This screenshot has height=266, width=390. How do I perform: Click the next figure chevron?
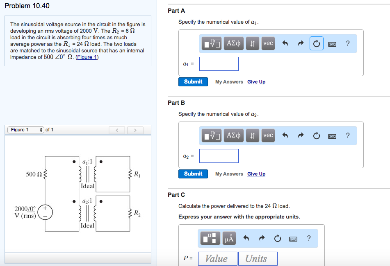(x=135, y=130)
